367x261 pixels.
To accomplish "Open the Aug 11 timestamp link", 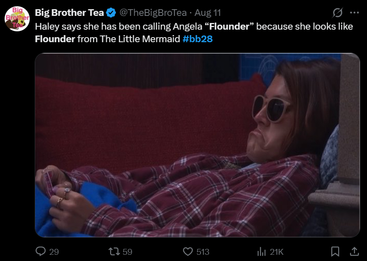I will (x=208, y=13).
